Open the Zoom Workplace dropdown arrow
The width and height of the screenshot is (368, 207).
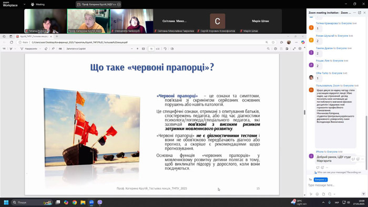(x=24, y=4)
